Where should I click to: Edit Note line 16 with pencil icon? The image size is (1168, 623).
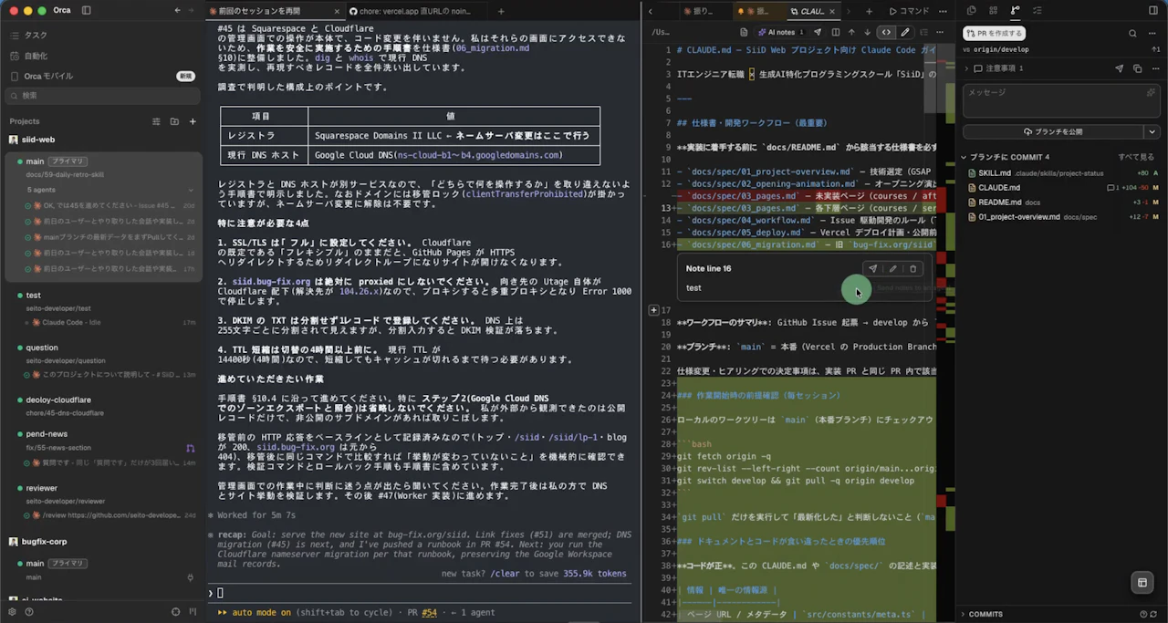pyautogui.click(x=892, y=269)
